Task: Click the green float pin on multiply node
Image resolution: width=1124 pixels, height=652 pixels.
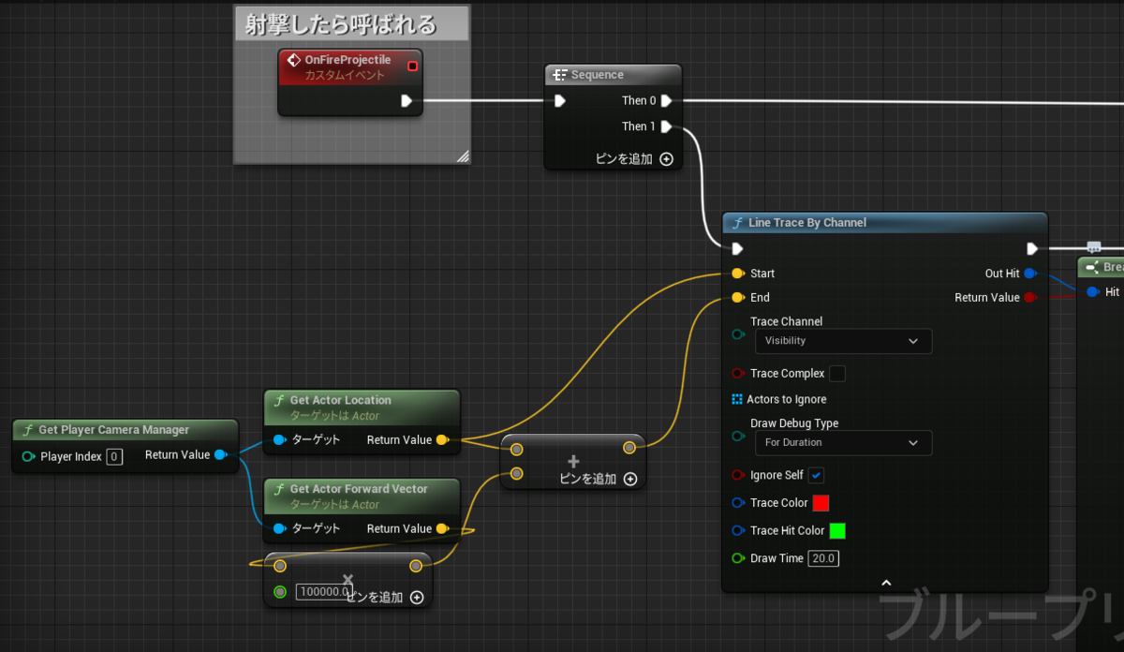Action: click(280, 592)
